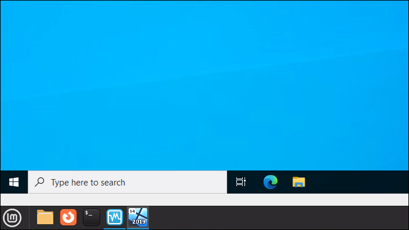Open the Files folder in Mint panel
This screenshot has height=230, width=409.
(45, 217)
